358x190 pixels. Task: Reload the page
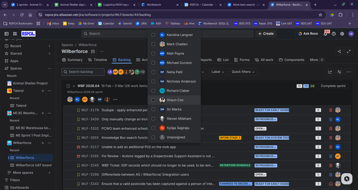click(22, 15)
